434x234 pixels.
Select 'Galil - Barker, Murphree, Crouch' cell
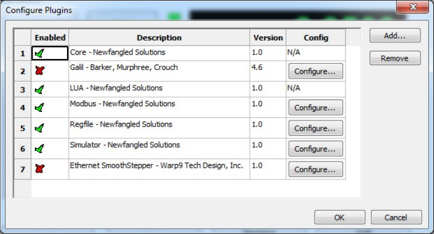[x=159, y=71]
